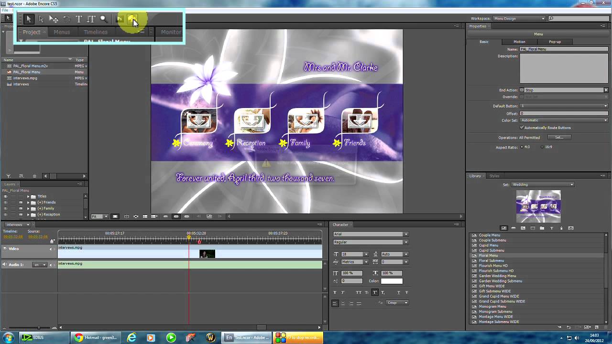Image resolution: width=612 pixels, height=344 pixels.
Task: Apply Small Caps in Character panel
Action: pos(367,292)
